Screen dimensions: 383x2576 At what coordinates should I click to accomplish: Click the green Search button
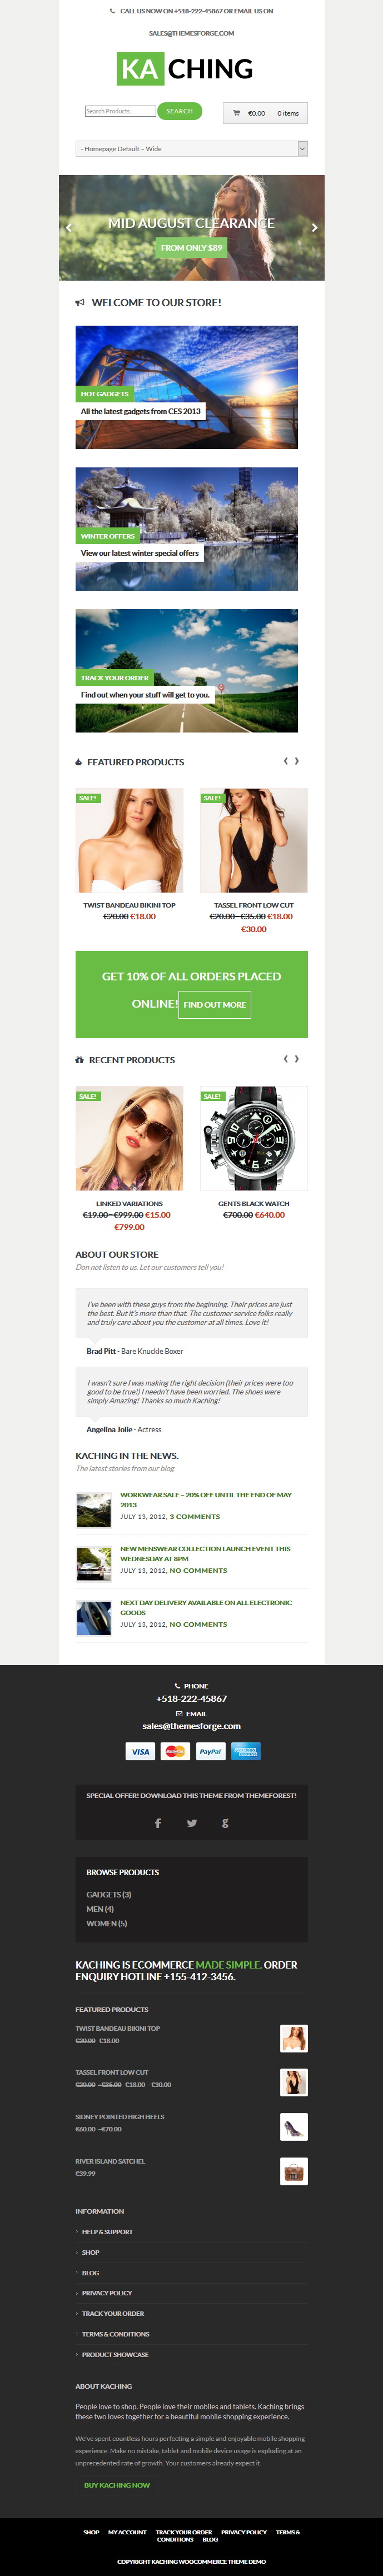click(x=180, y=111)
